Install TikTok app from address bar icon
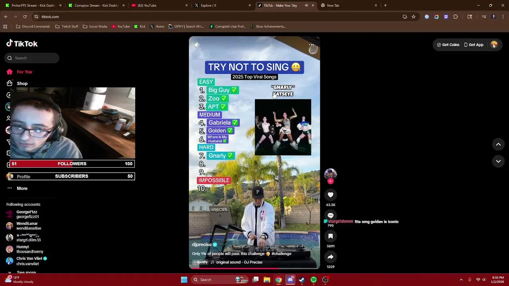Viewport: 509px width, 286px height. pyautogui.click(x=405, y=17)
